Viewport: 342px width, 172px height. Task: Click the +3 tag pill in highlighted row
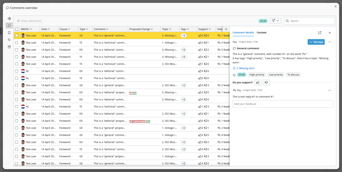click(x=183, y=35)
